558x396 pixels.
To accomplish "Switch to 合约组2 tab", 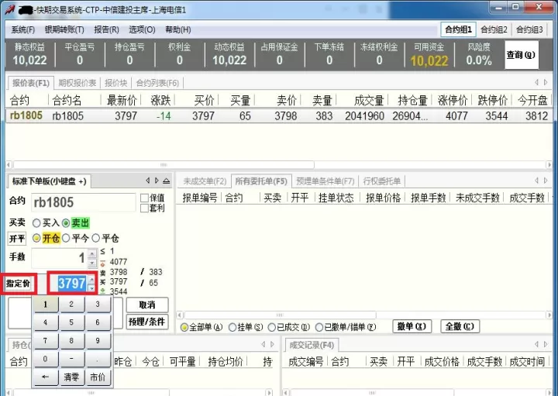I will 494,29.
